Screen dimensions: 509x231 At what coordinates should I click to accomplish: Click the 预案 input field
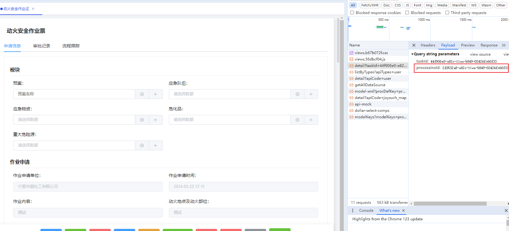coord(74,94)
